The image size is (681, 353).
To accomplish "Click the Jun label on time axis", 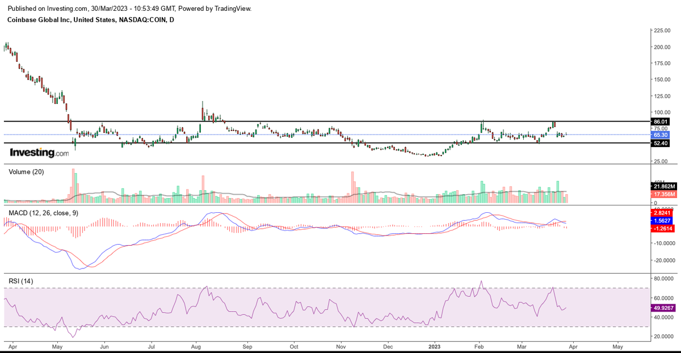I will click(x=104, y=346).
